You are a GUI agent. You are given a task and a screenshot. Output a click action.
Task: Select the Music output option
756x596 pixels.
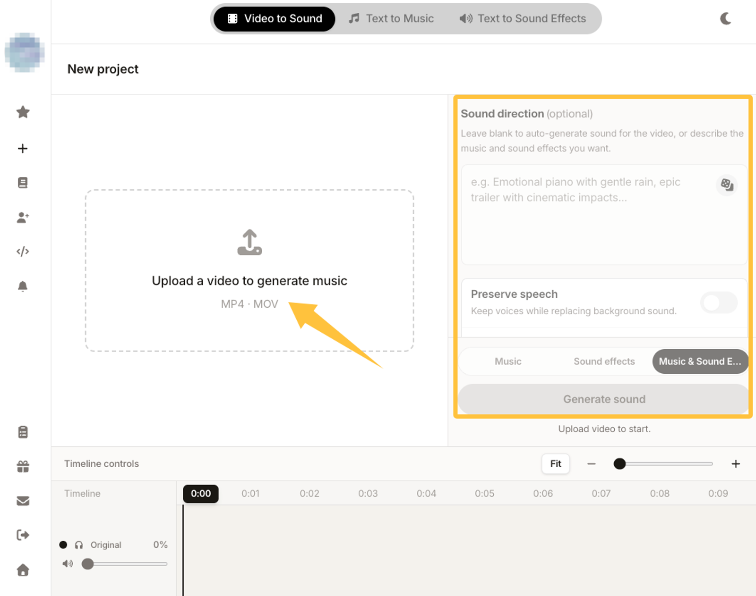(508, 361)
